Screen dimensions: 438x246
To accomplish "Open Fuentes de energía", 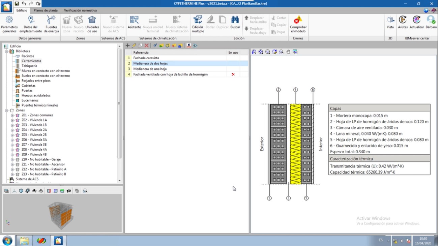I will pyautogui.click(x=52, y=24).
